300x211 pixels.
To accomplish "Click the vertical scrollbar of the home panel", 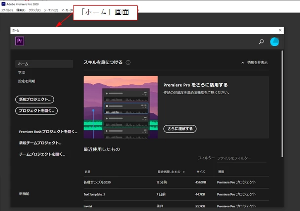I will tap(282, 104).
